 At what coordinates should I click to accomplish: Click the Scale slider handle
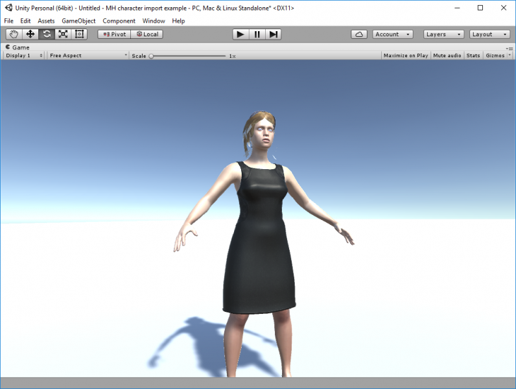pyautogui.click(x=151, y=56)
